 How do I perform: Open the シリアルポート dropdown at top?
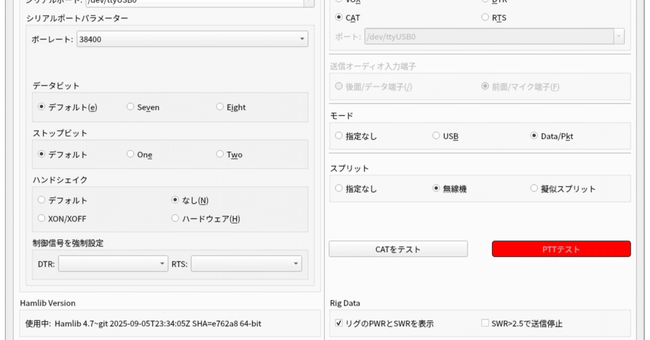(198, 3)
